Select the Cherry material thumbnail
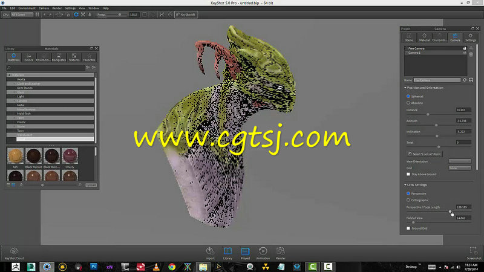 pos(70,156)
